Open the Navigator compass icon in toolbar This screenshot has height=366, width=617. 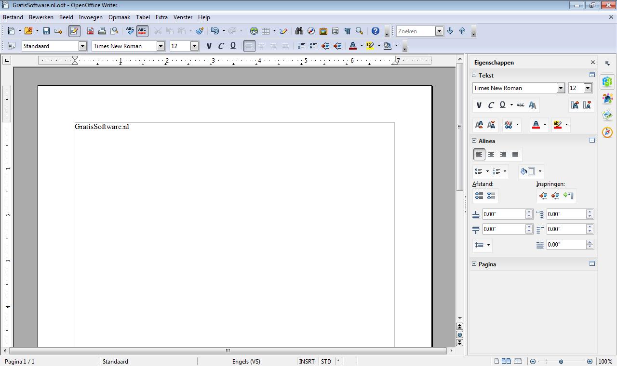(x=311, y=31)
